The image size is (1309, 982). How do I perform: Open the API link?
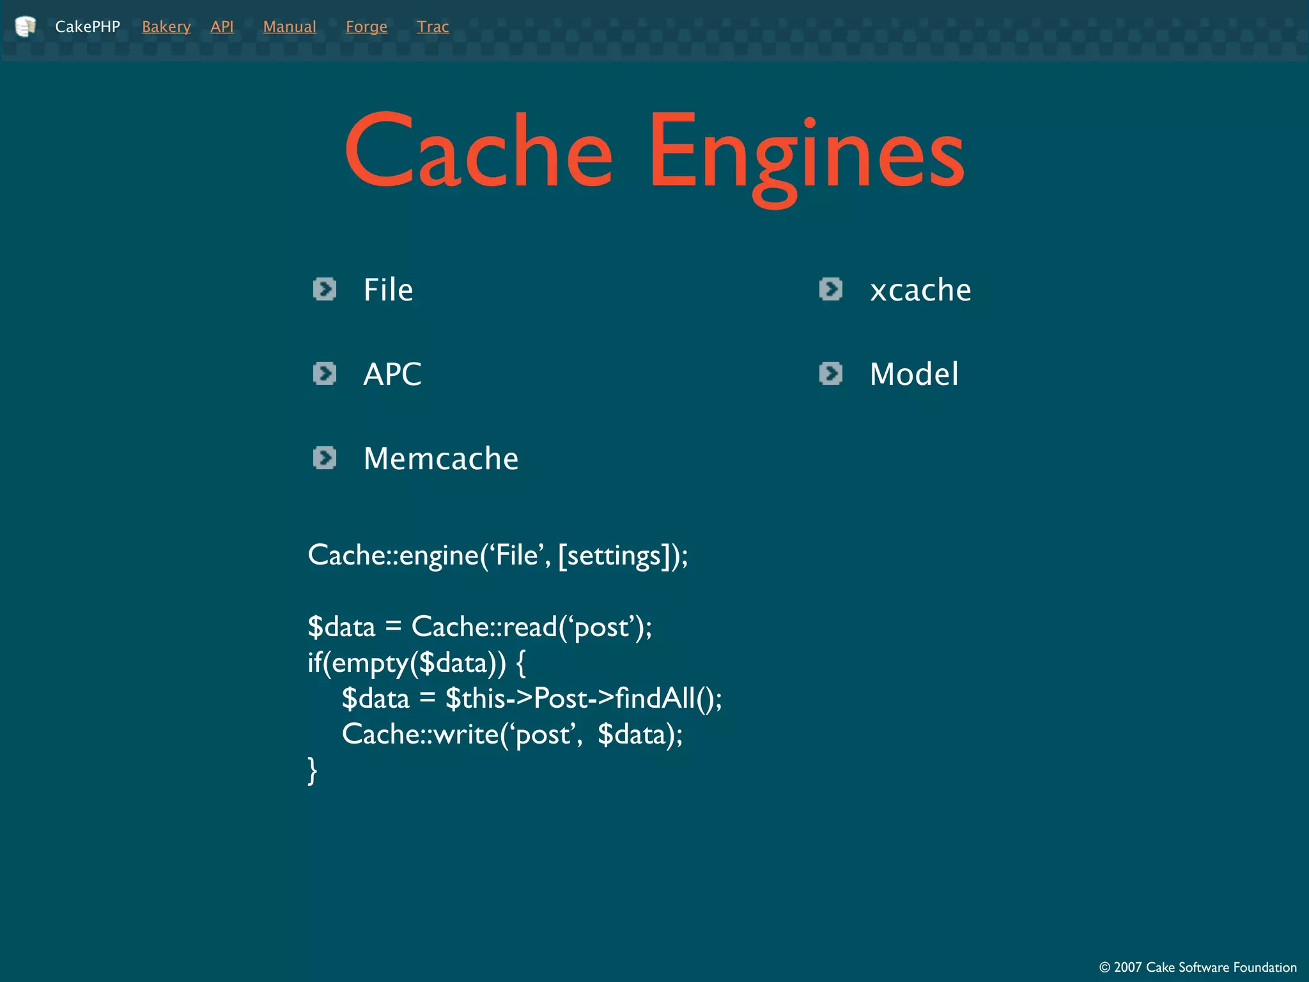(222, 27)
